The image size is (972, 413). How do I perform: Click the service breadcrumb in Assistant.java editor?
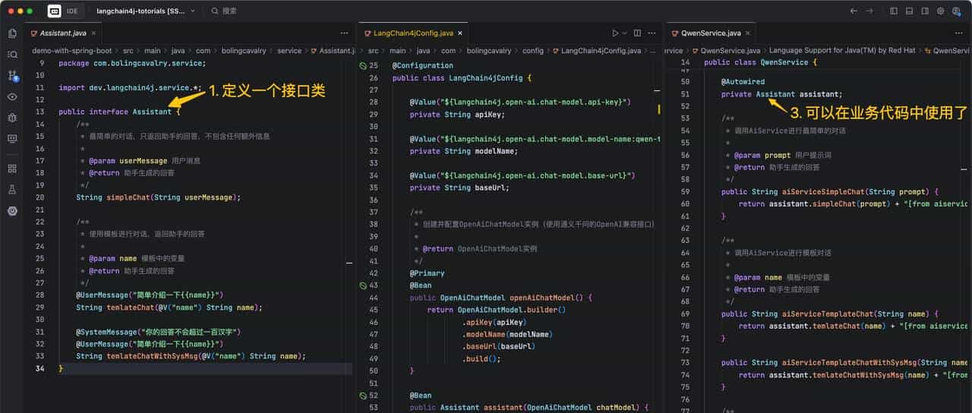[x=289, y=51]
